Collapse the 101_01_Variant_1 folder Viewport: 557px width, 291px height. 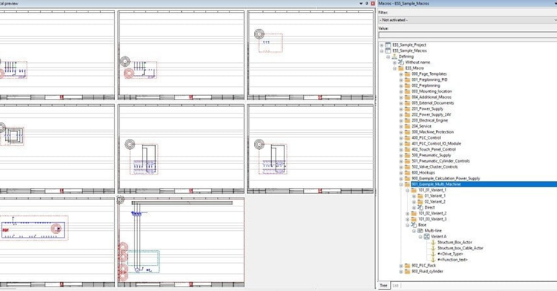408,190
